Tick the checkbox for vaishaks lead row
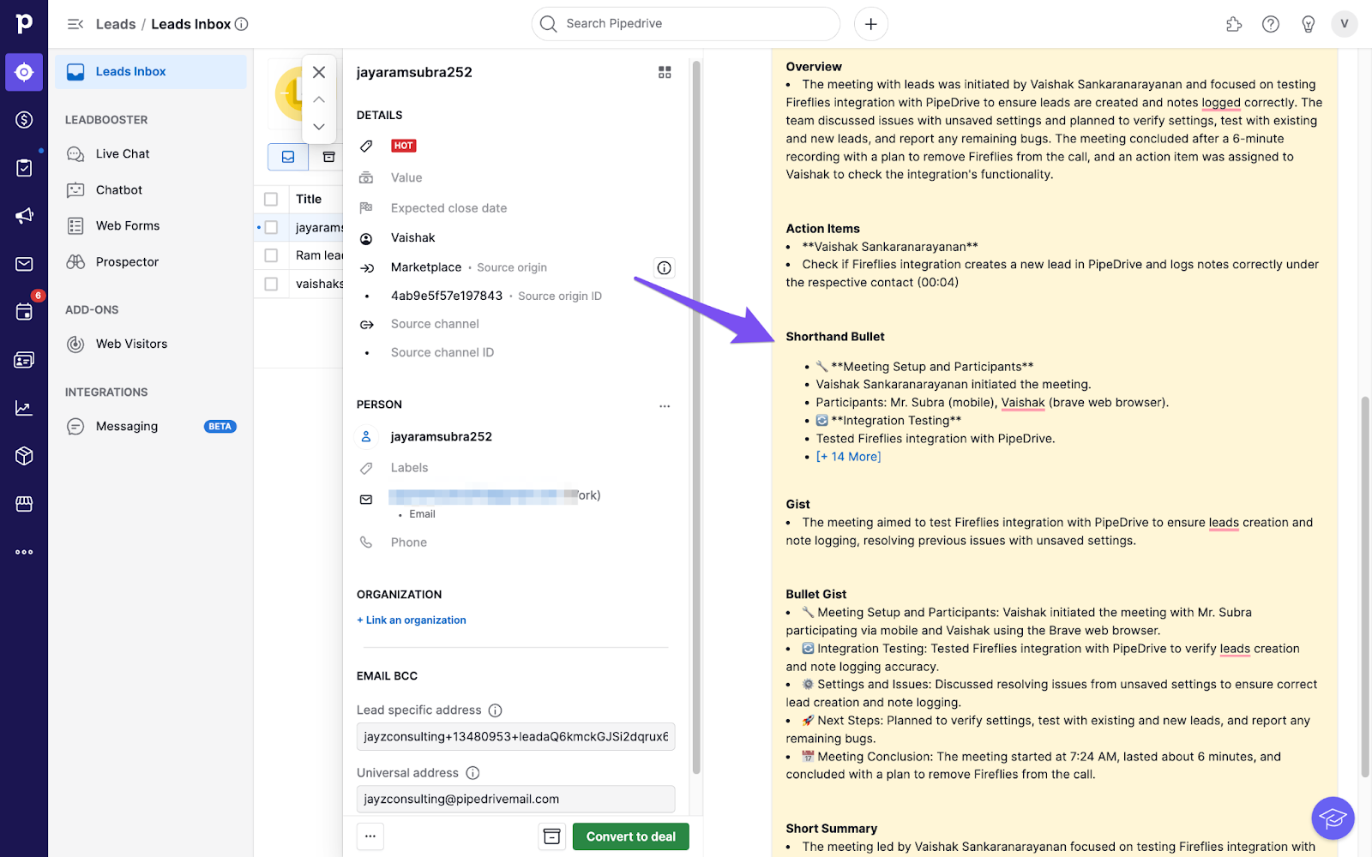 (271, 284)
